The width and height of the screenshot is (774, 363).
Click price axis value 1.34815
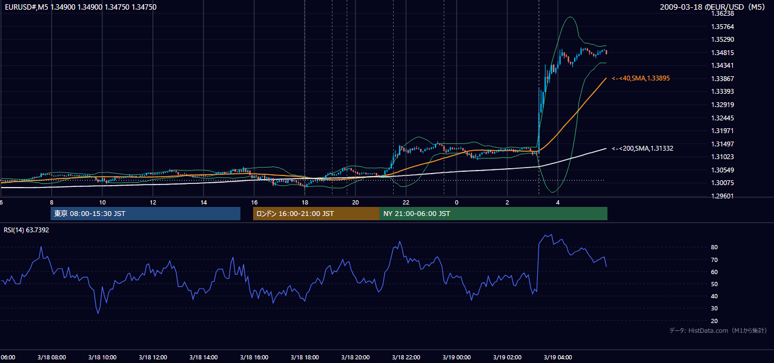[x=723, y=53]
